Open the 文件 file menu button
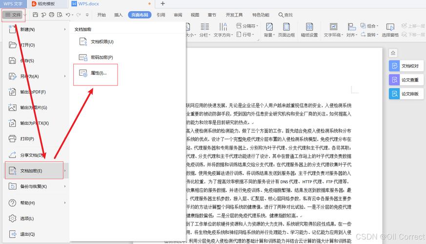 coord(14,15)
